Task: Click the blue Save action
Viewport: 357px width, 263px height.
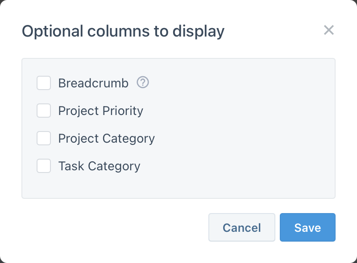Action: (x=307, y=227)
